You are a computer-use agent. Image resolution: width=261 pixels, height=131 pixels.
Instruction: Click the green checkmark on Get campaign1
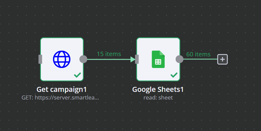coord(77,75)
